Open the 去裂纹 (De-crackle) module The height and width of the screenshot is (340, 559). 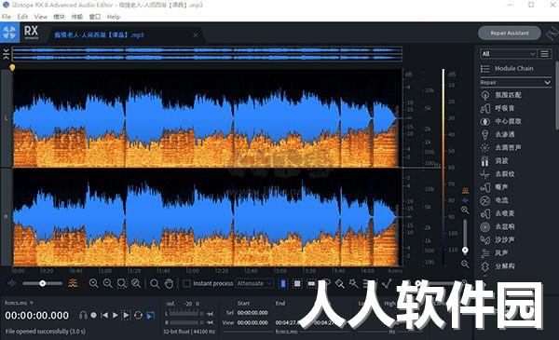[498, 174]
